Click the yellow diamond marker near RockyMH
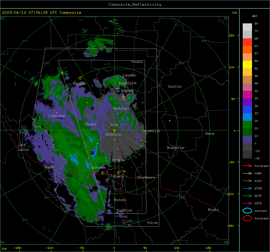This screenshot has width=270, height=252. (80, 78)
